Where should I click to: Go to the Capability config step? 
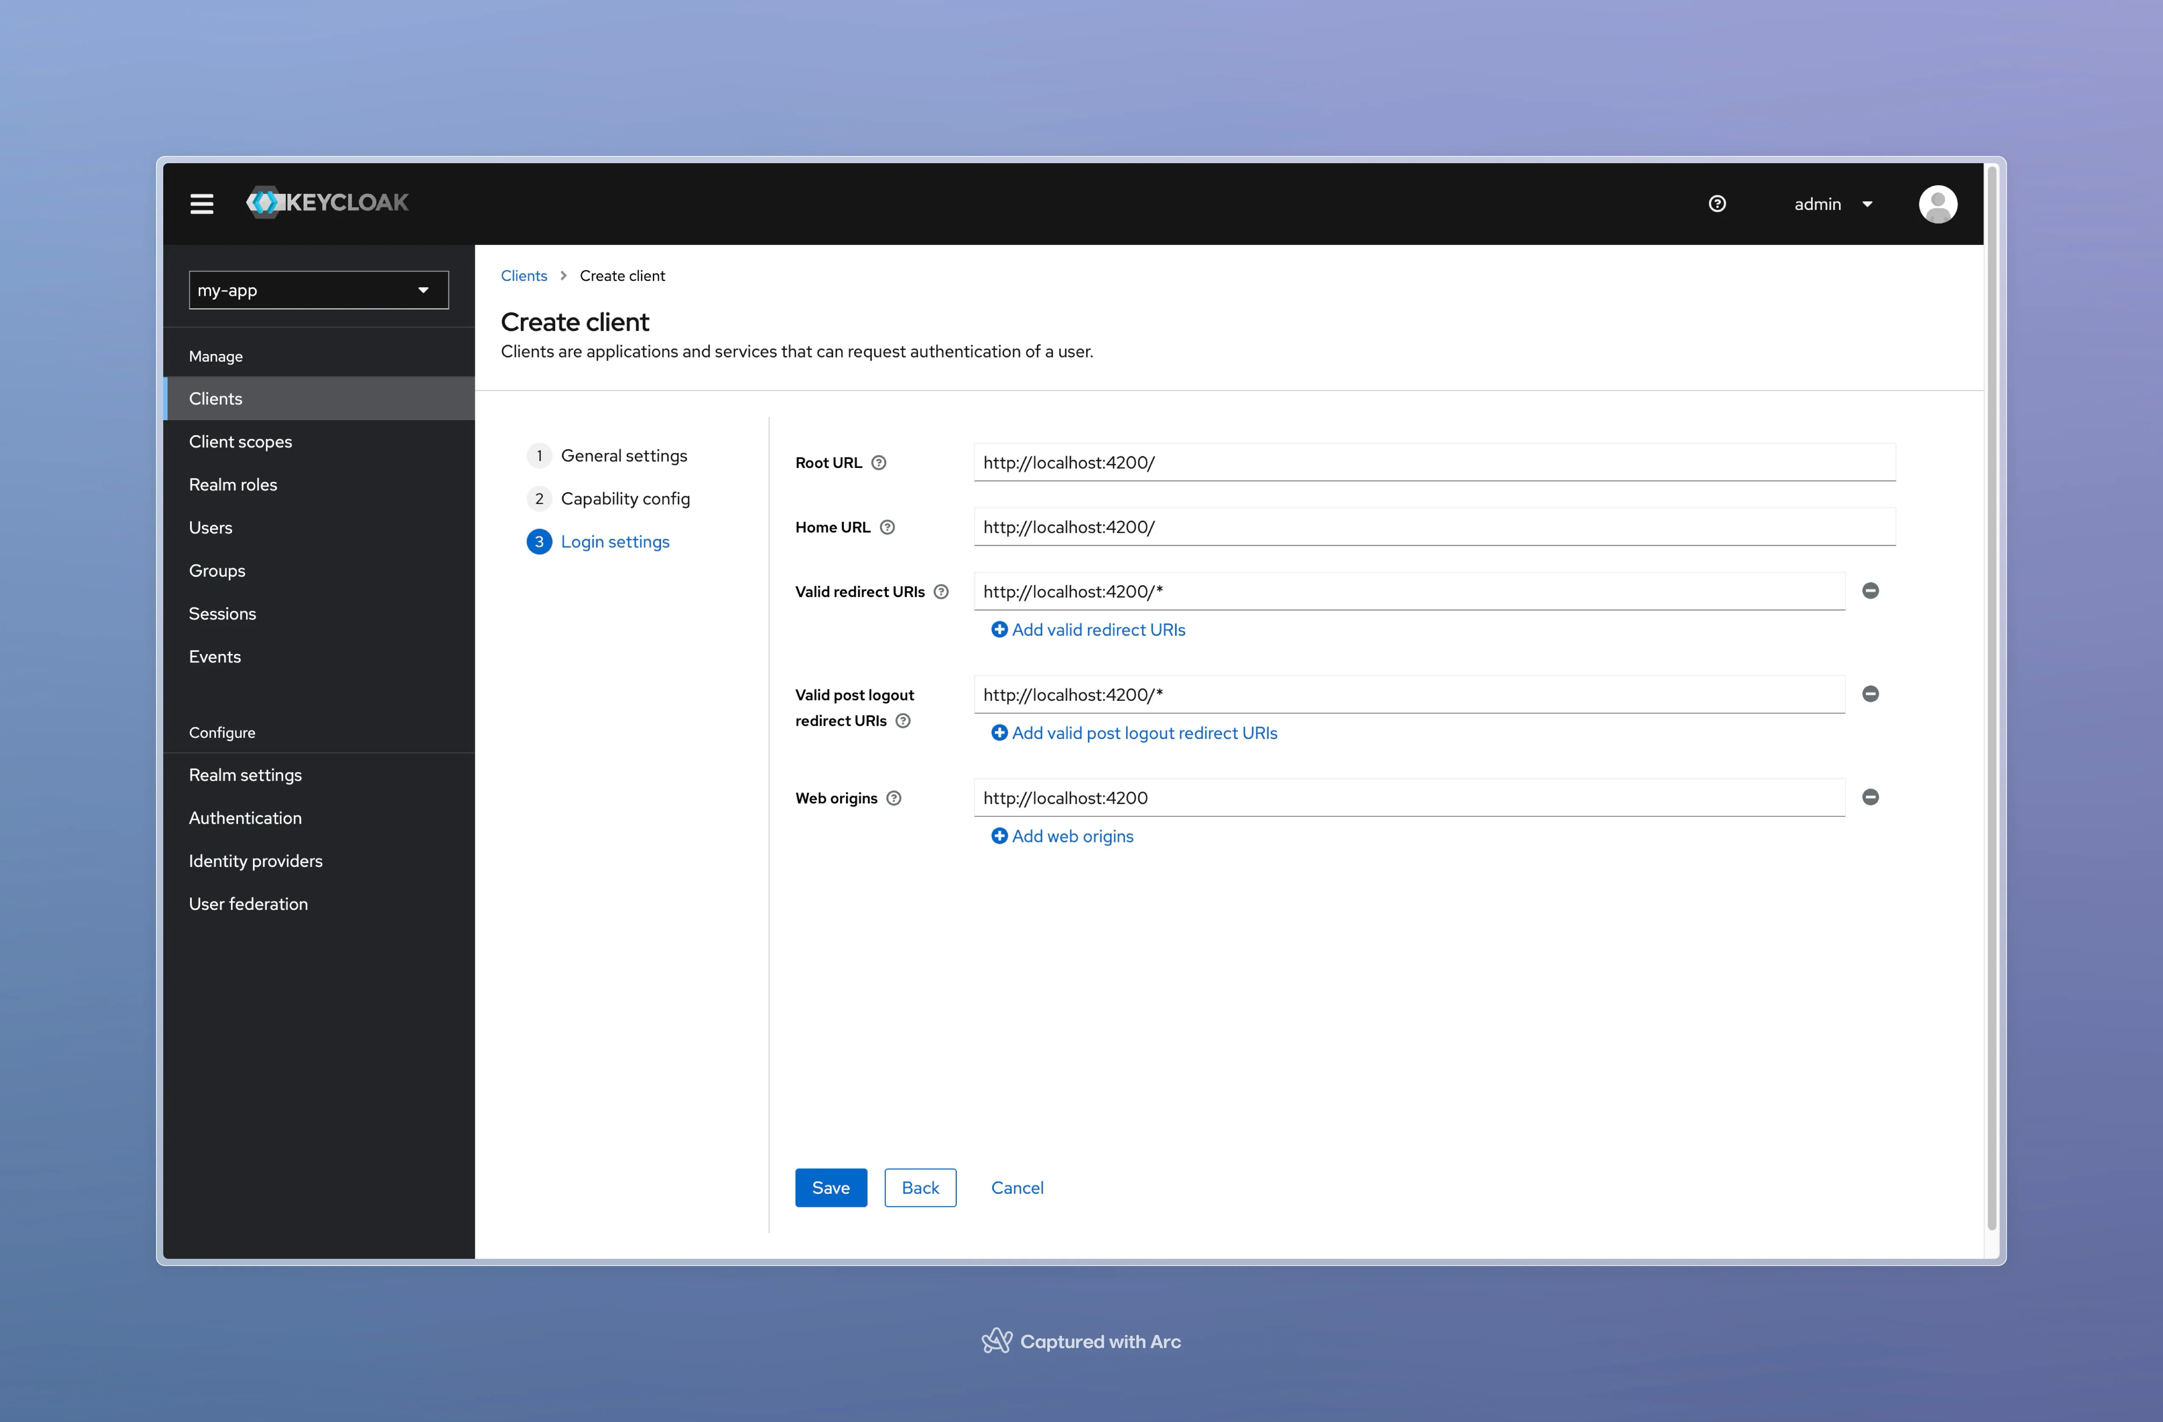625,498
